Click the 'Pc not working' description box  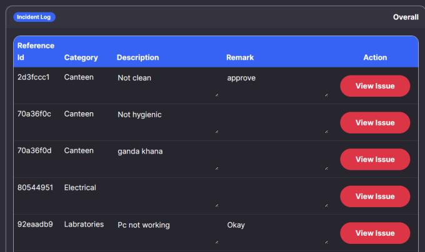pos(167,233)
